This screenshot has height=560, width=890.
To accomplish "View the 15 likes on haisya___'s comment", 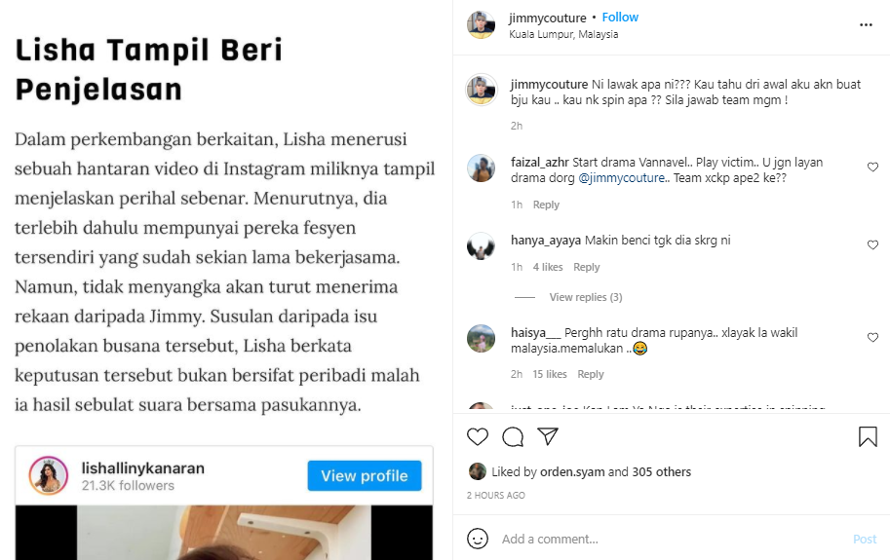I will pos(550,374).
